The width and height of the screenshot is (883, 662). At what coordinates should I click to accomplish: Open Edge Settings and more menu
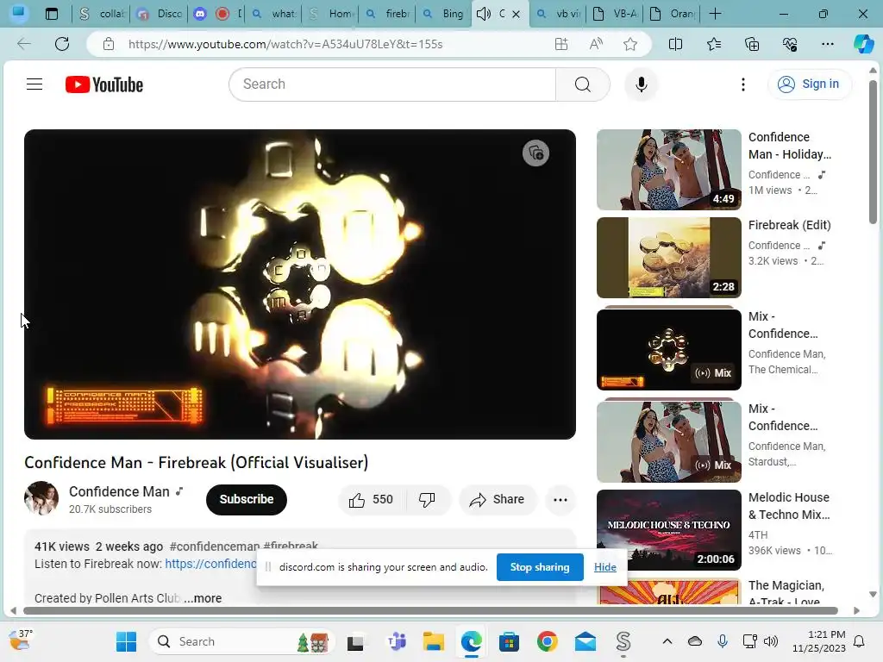coord(827,44)
